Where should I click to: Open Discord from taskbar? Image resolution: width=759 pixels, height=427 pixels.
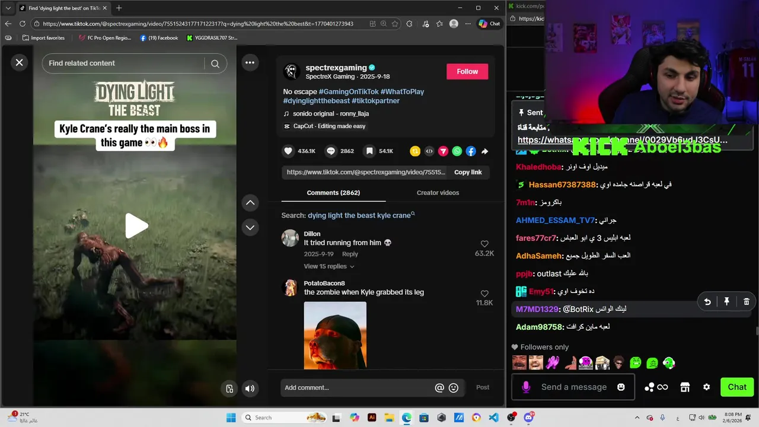(x=528, y=418)
